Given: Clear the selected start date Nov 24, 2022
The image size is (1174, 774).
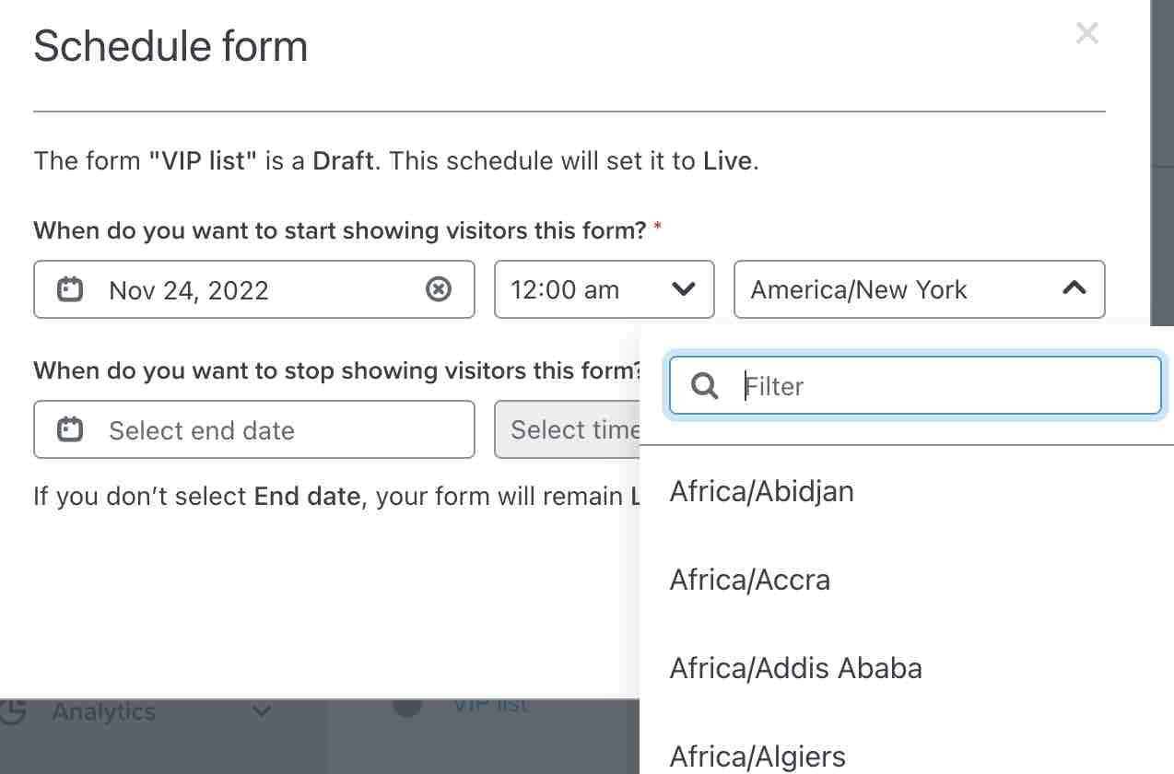Looking at the screenshot, I should [x=439, y=289].
